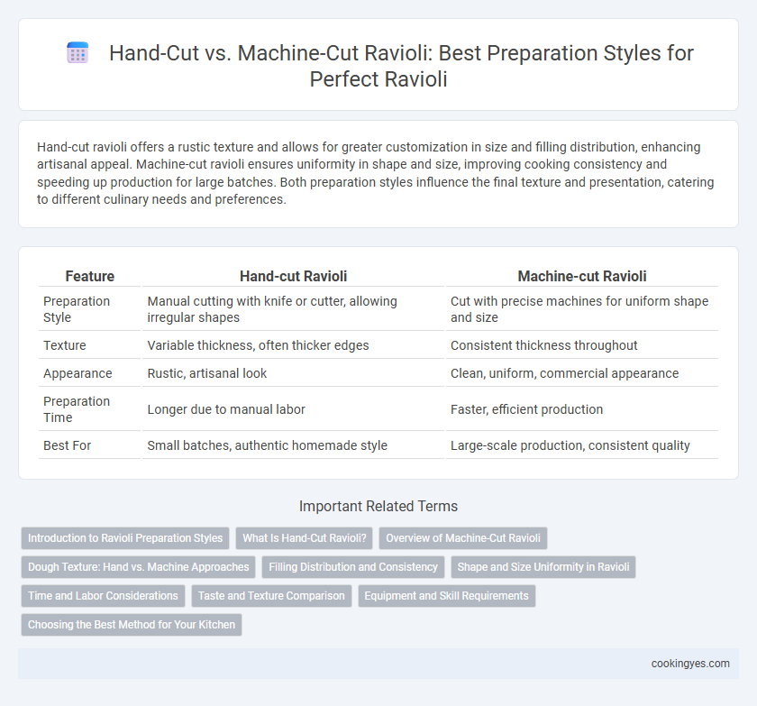
Task: Open the Equipment and Skill Requirements tag
Action: point(447,596)
